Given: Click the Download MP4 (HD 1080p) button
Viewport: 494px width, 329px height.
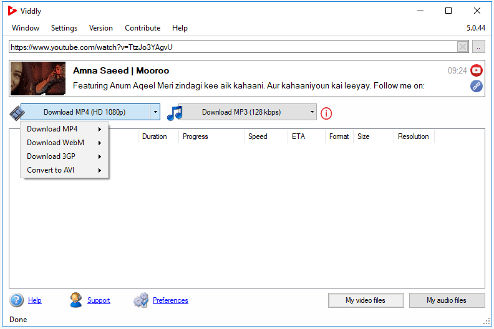Looking at the screenshot, I should [x=85, y=112].
